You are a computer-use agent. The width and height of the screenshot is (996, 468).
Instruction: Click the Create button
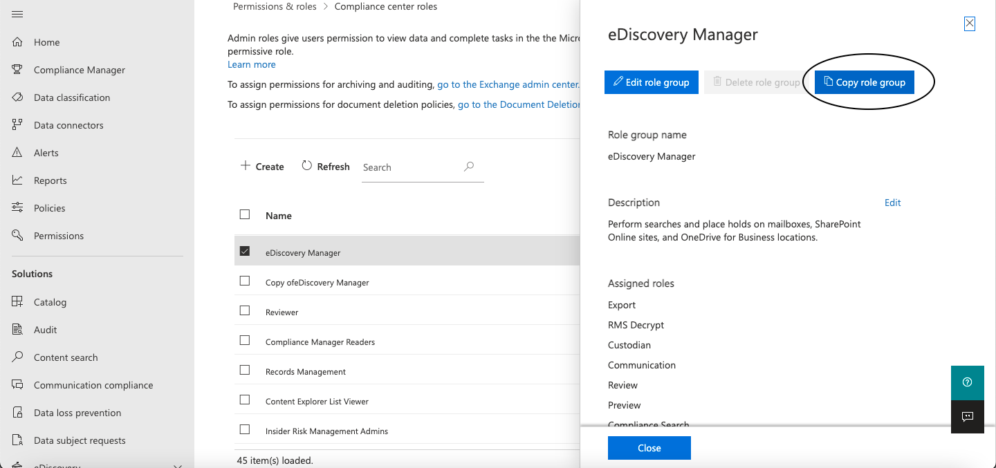262,167
